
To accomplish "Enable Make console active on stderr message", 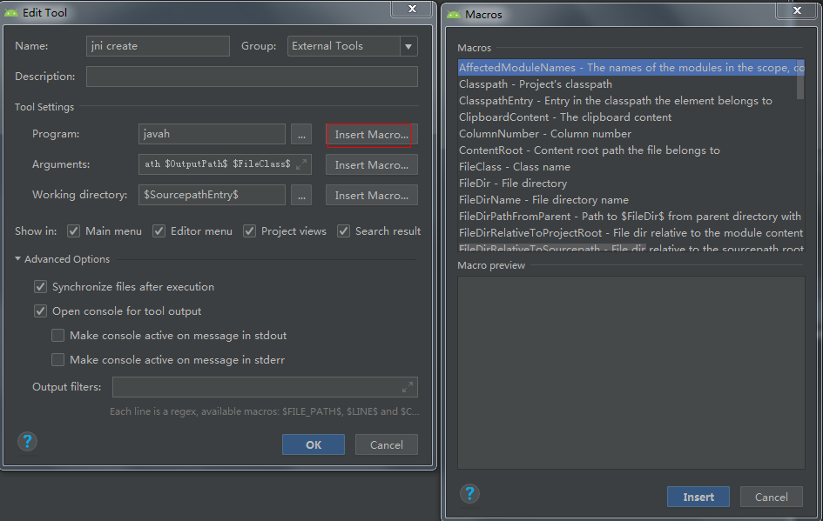I will point(57,359).
